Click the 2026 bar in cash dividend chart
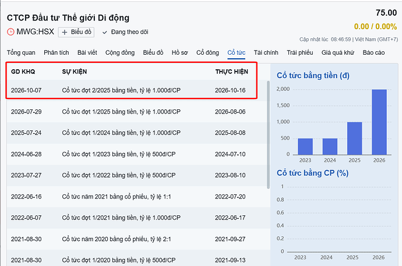402x266 pixels. click(379, 122)
